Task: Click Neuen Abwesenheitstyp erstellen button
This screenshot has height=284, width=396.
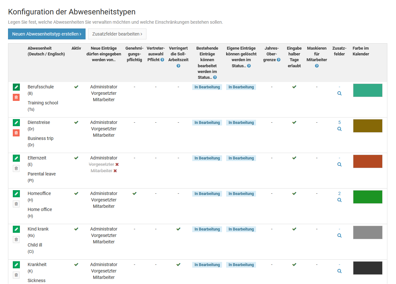Action: coord(47,34)
